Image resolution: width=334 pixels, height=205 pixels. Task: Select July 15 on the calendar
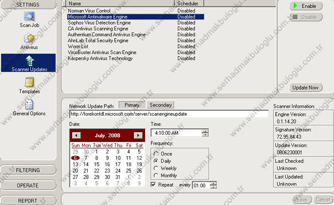pyautogui.click(x=97, y=164)
